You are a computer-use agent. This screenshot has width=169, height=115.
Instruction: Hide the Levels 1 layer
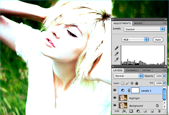tap(115, 90)
